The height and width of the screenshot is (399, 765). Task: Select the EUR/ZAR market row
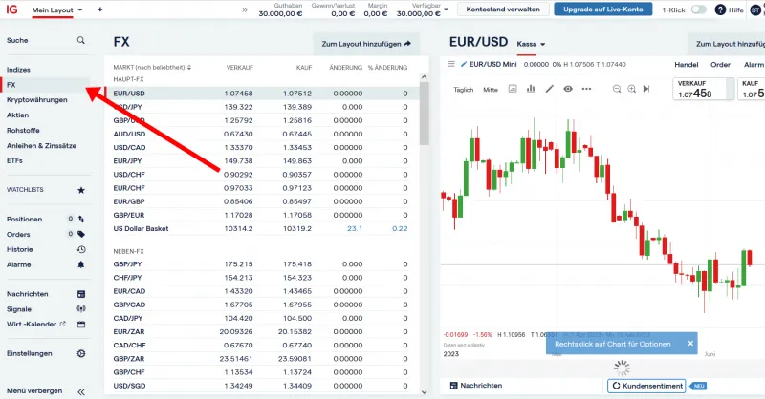click(x=261, y=332)
